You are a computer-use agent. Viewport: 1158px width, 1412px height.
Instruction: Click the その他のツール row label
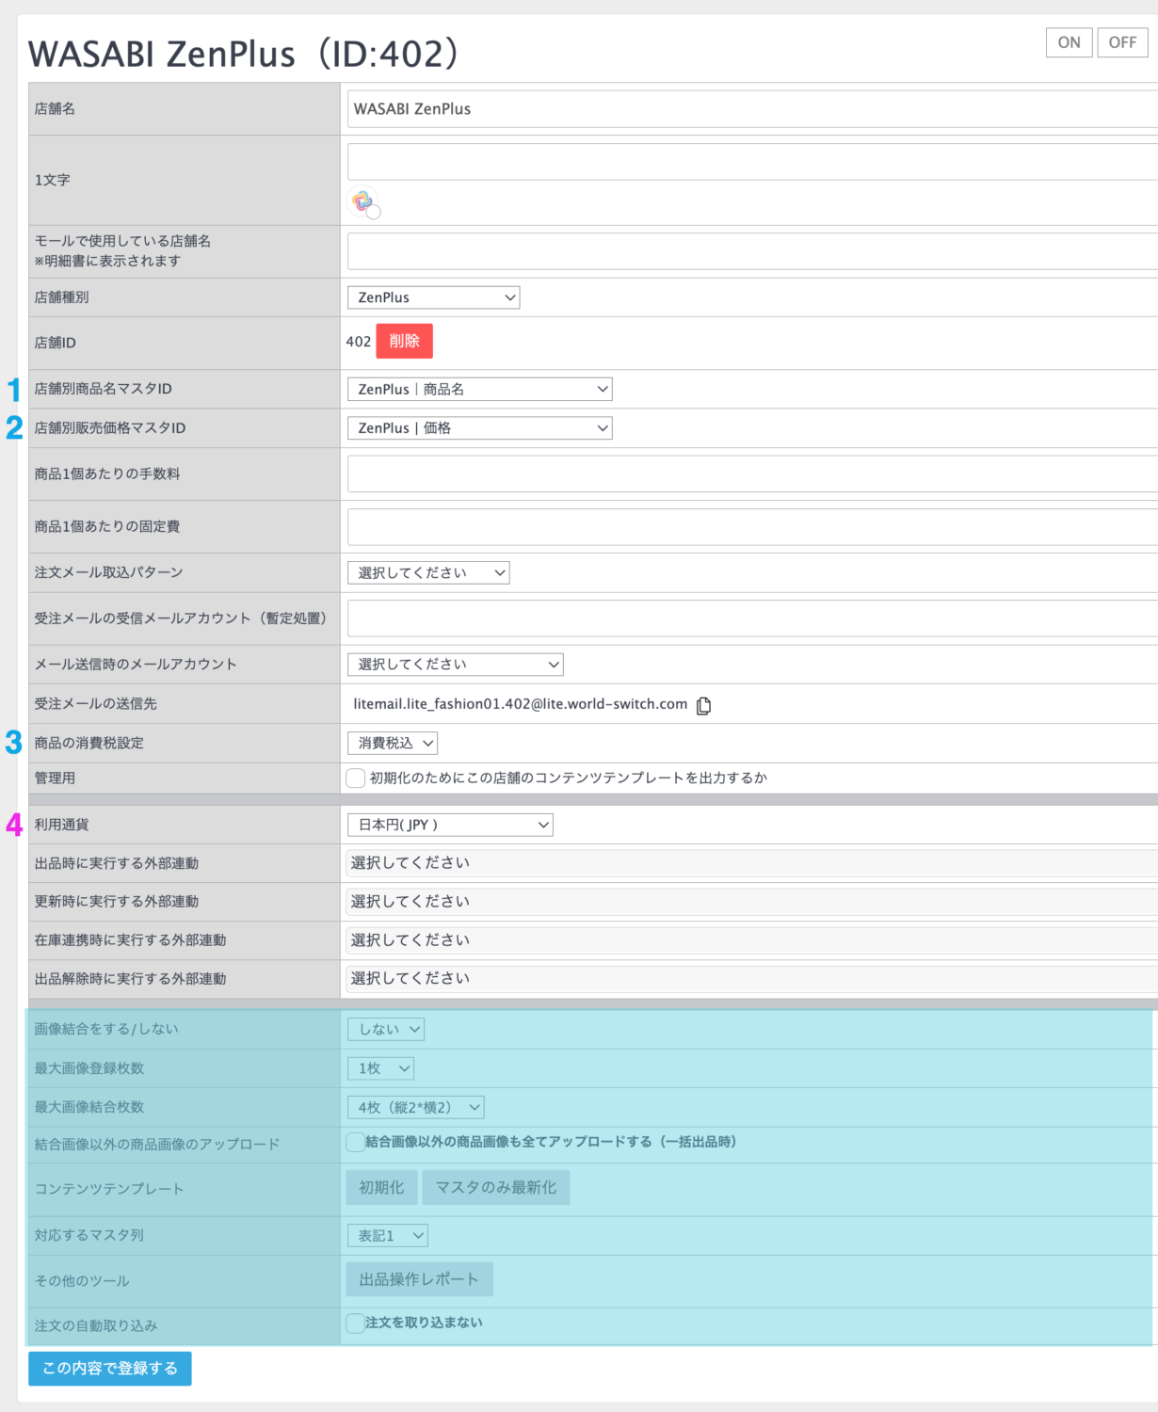[x=82, y=1281]
